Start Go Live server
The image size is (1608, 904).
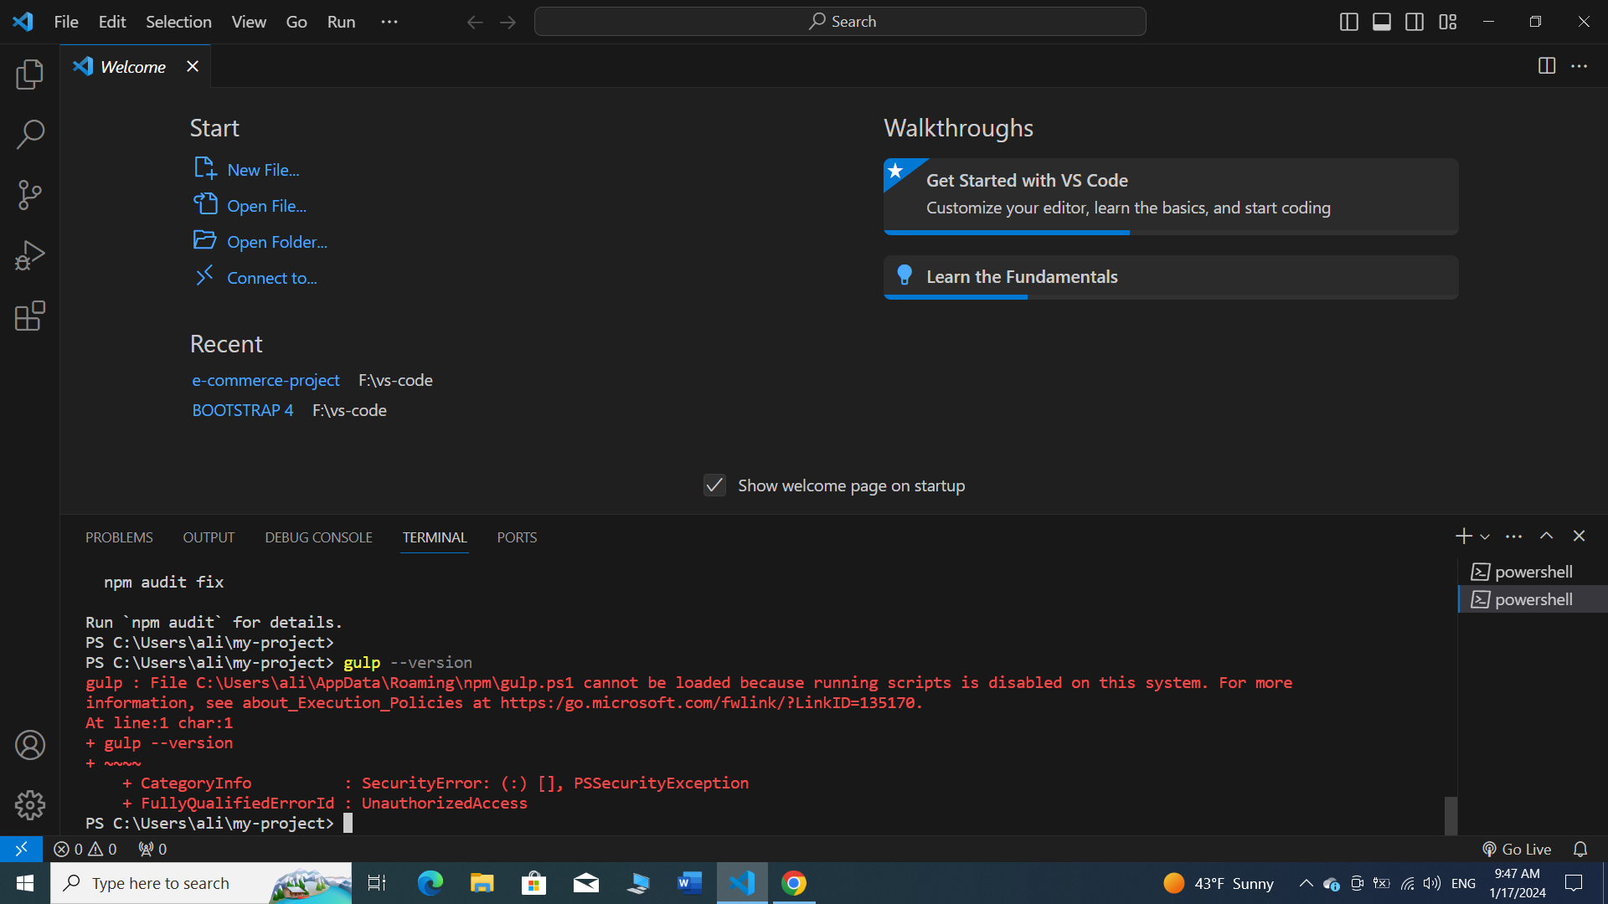coord(1517,849)
